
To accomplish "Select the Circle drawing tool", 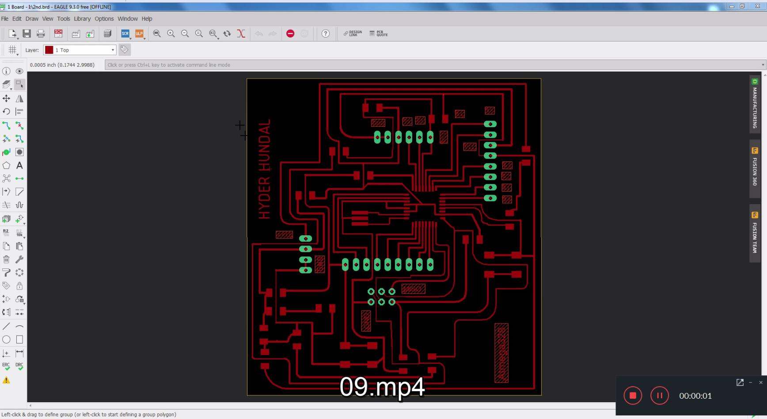I will 6,340.
